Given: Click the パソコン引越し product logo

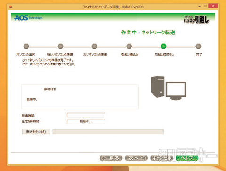Looking at the screenshot, I should point(196,19).
